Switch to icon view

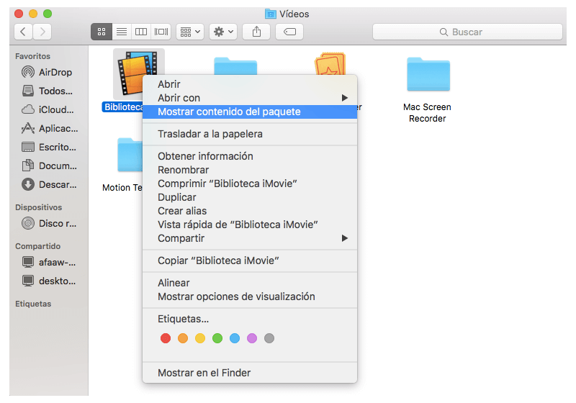102,32
